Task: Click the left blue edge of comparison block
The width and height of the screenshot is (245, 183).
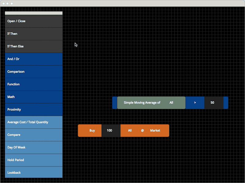Action: 115,103
